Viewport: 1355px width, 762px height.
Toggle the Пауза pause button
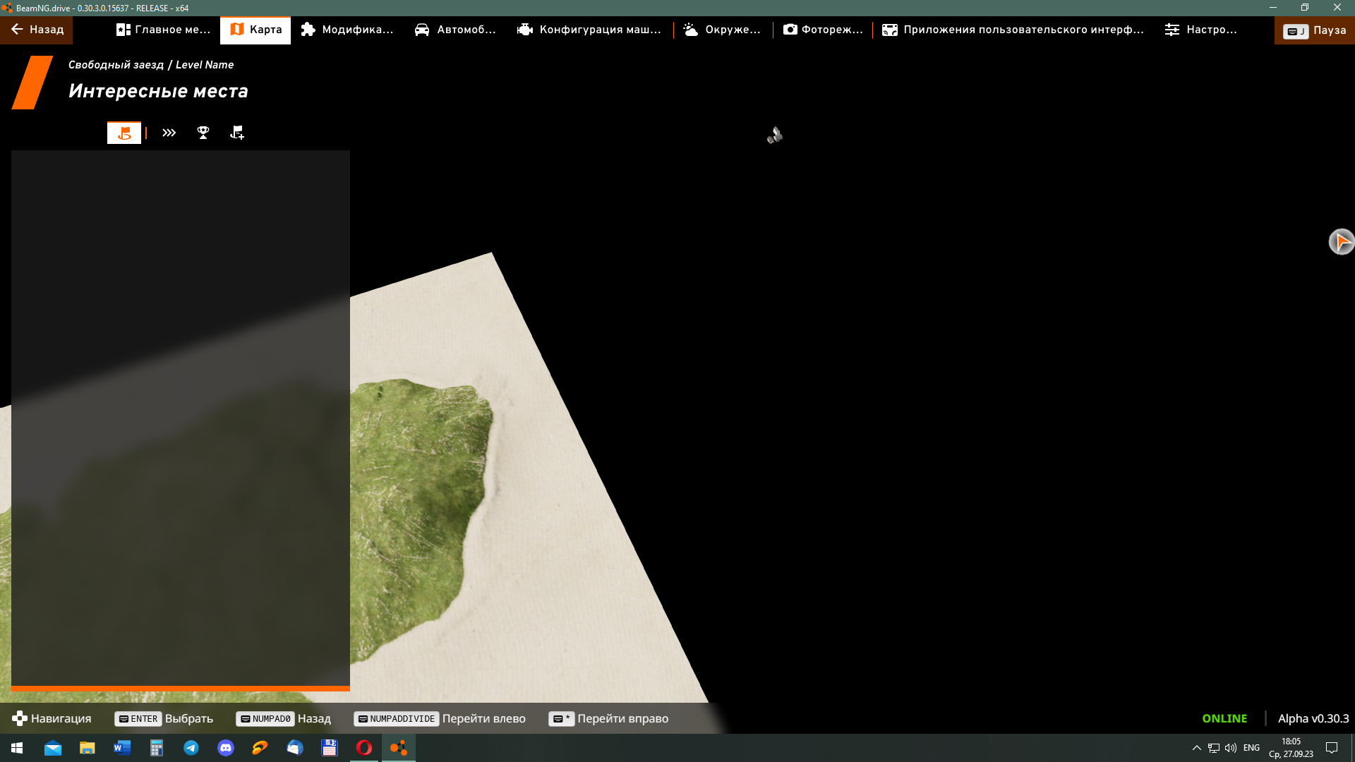pos(1314,30)
